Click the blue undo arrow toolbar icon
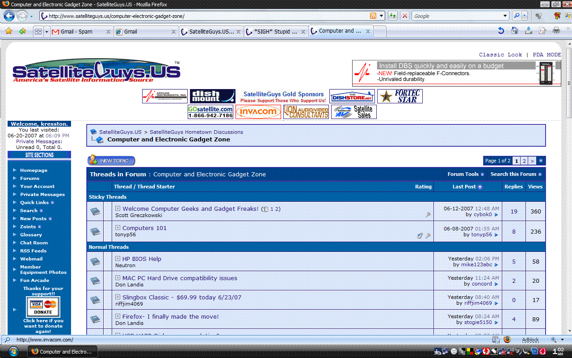Image resolution: width=572 pixels, height=358 pixels. coord(501,31)
